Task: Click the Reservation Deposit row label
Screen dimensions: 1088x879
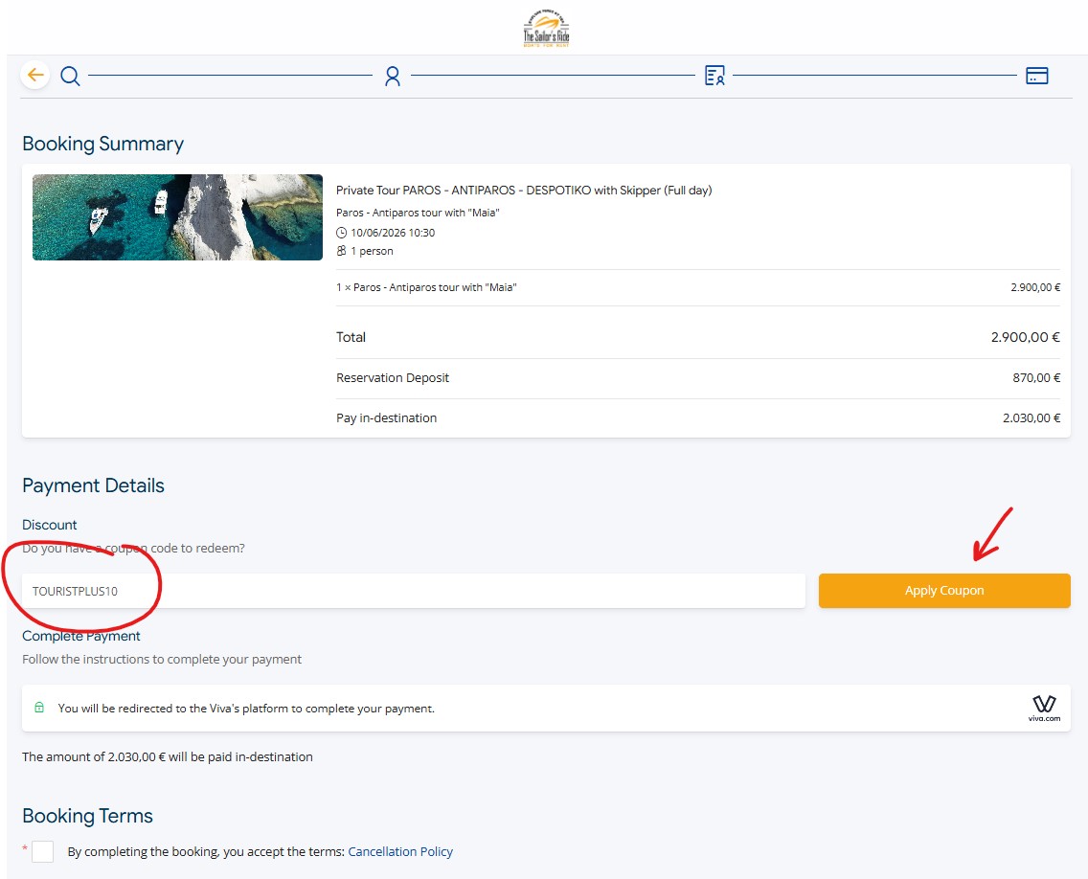Action: (393, 378)
